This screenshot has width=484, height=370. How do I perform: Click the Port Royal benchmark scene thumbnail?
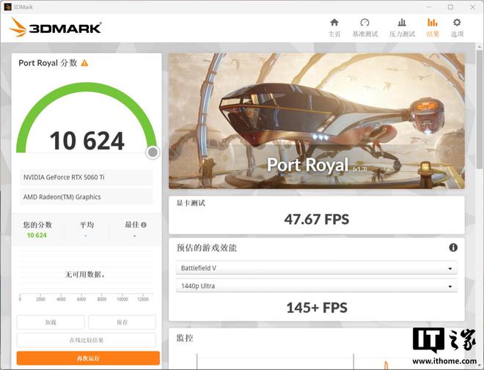click(317, 121)
